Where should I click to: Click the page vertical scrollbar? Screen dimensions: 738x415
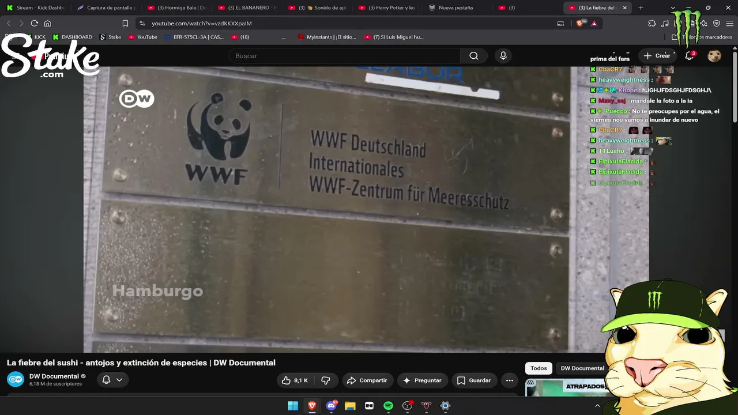(x=735, y=86)
